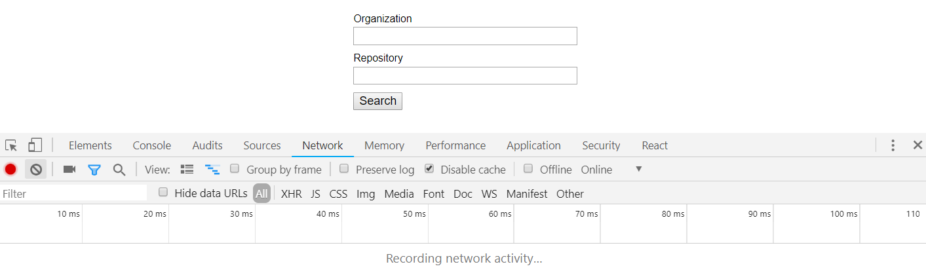926x277 pixels.
Task: Expand the Online throttling dropdown
Action: coord(638,170)
